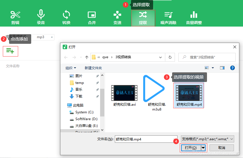Select the 舒克和贝塔.avi video file
The image size is (243, 158).
click(124, 96)
